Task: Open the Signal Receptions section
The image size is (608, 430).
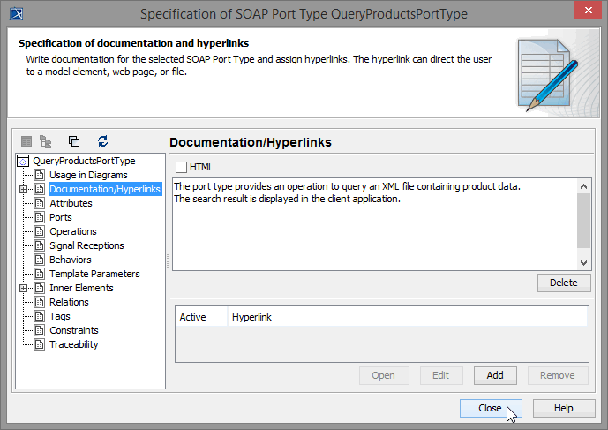Action: coord(86,245)
